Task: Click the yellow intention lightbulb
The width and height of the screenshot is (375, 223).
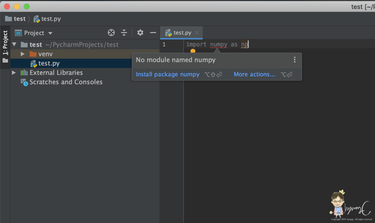Action: pos(193,51)
